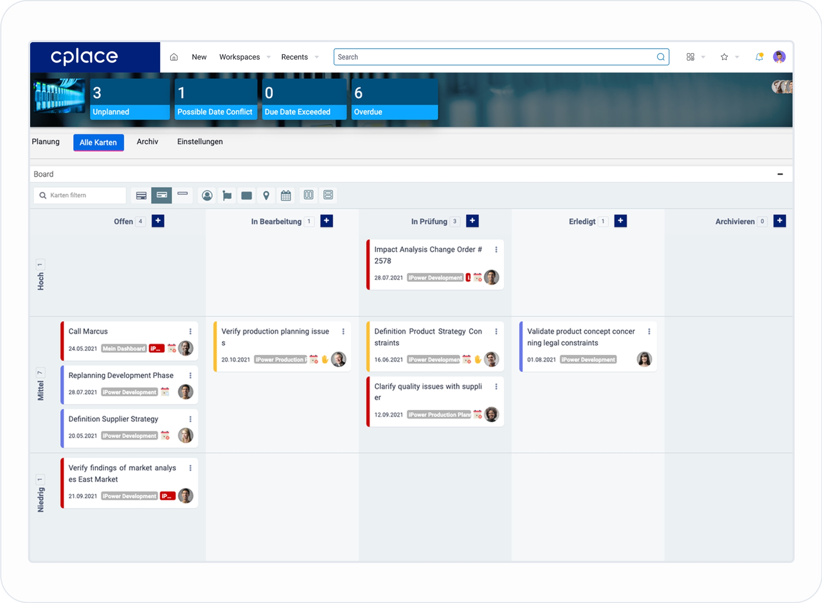Click the flag filter icon
Viewport: 822px width, 603px height.
click(x=227, y=196)
